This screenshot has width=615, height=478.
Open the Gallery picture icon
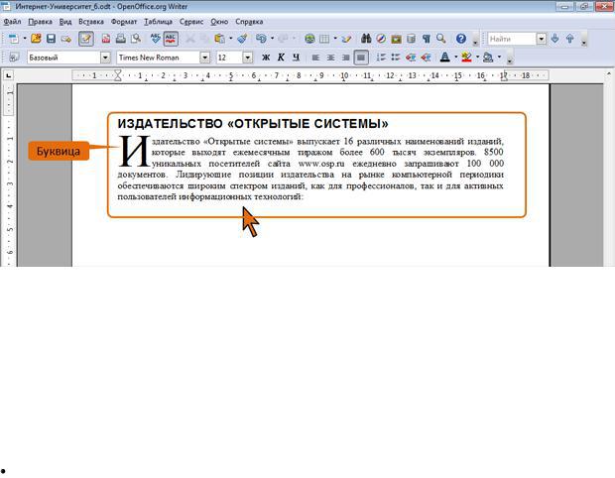396,39
